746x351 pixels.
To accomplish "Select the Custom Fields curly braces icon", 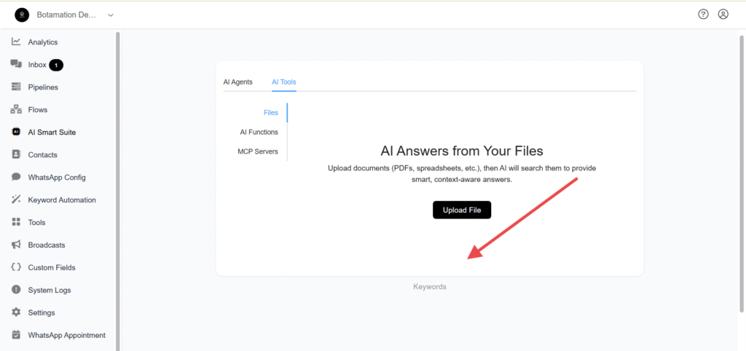I will click(x=16, y=267).
